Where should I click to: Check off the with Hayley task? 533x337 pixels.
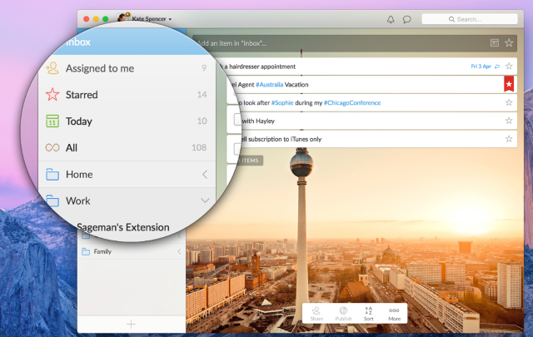click(x=237, y=120)
